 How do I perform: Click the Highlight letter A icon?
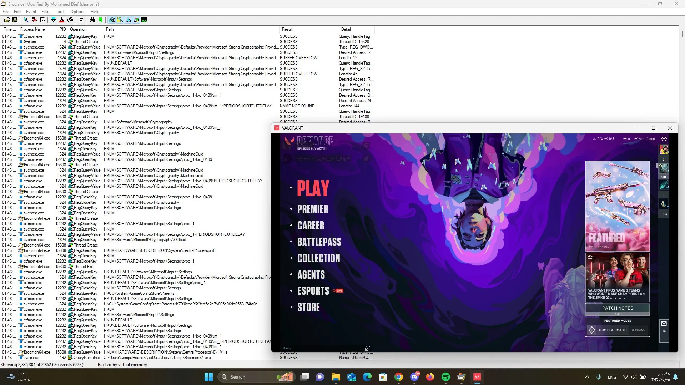[x=62, y=20]
